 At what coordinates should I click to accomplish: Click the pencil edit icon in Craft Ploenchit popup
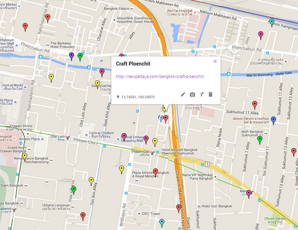pos(183,94)
